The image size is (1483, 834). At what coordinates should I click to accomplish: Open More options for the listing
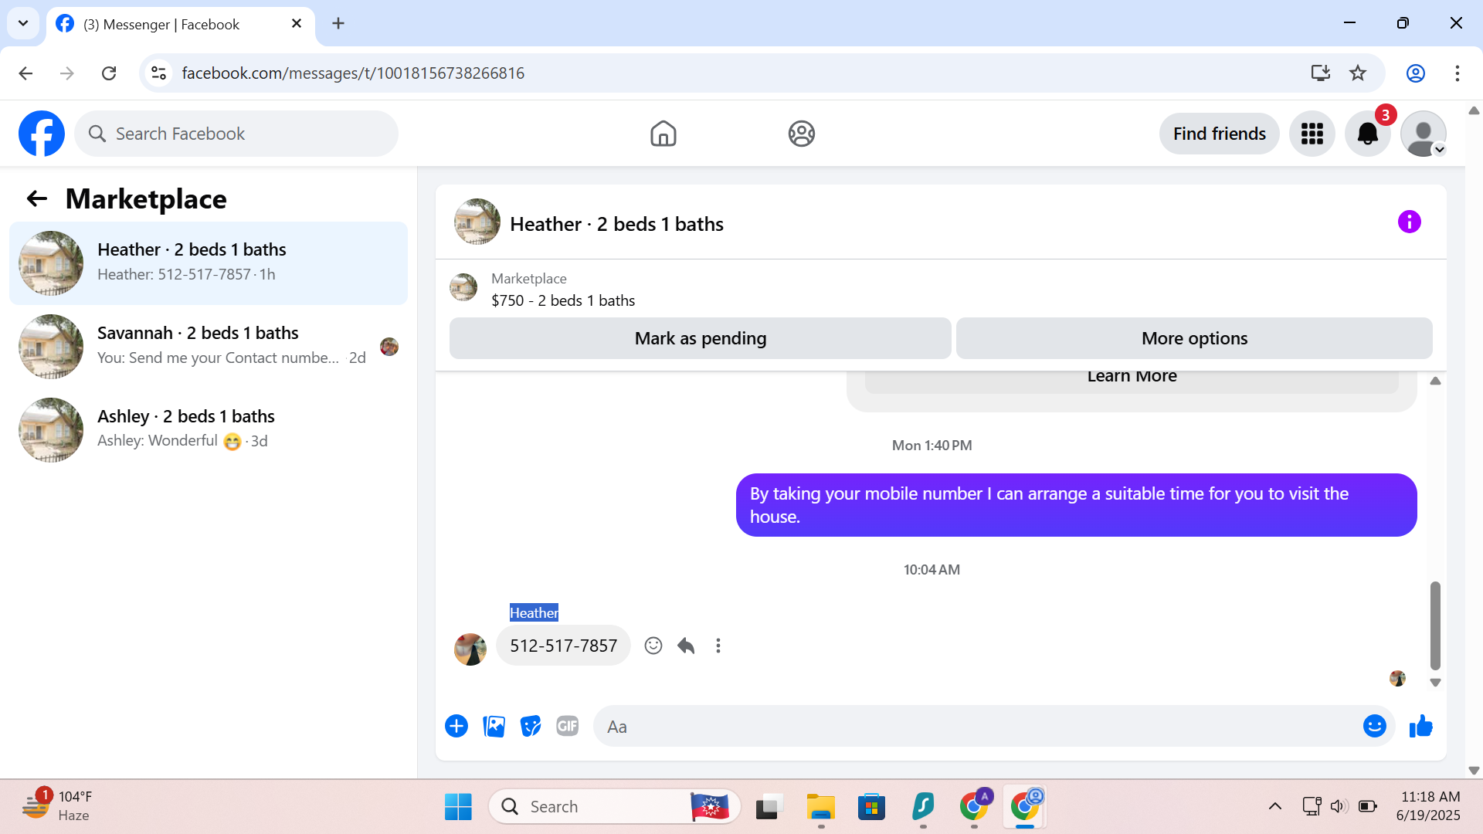point(1194,338)
